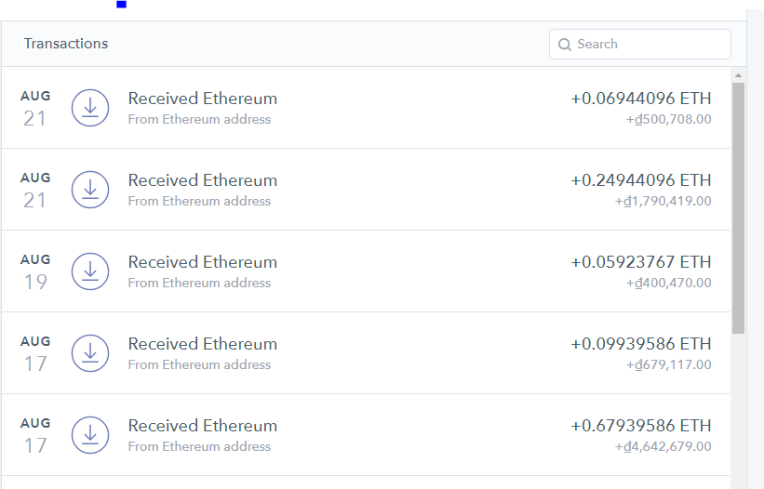Click +0.67939586 ETH amount
This screenshot has height=489, width=764.
(x=640, y=426)
